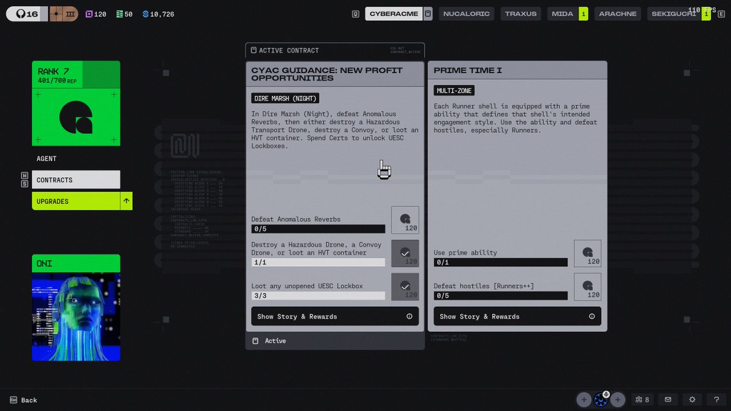
Task: Click the Defeat Anomalous Reverbs 0/5 progress bar
Action: click(318, 230)
